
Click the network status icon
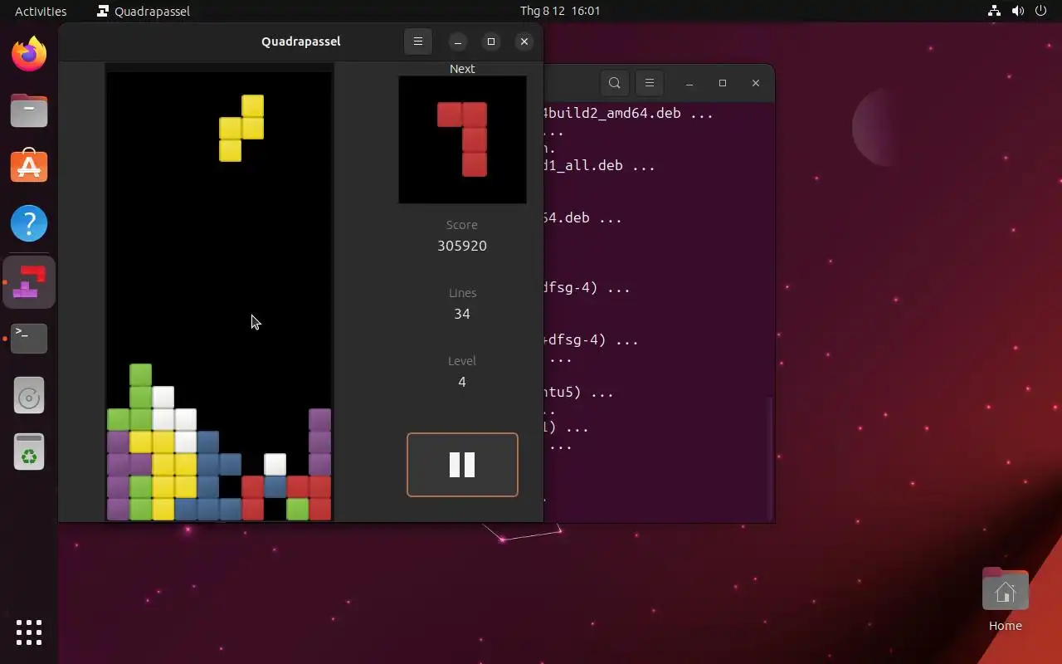tap(995, 11)
